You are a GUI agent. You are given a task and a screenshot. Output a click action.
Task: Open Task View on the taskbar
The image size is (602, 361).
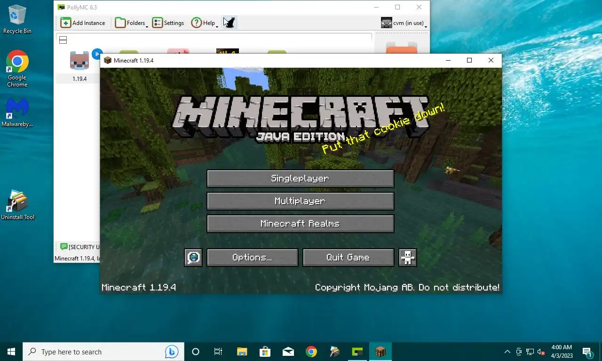(x=218, y=352)
